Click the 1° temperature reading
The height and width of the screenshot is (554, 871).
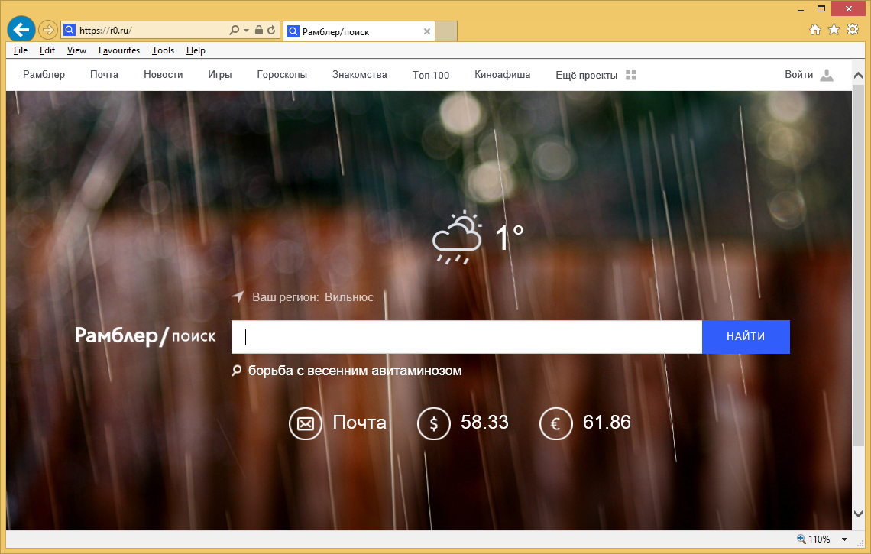(x=510, y=238)
